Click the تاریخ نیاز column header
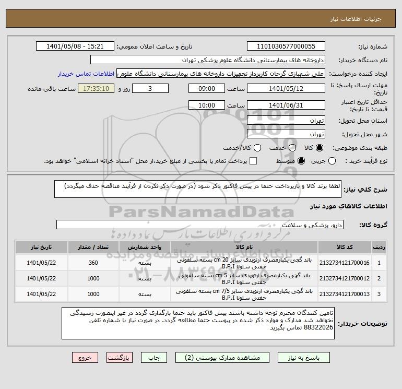 41,247
